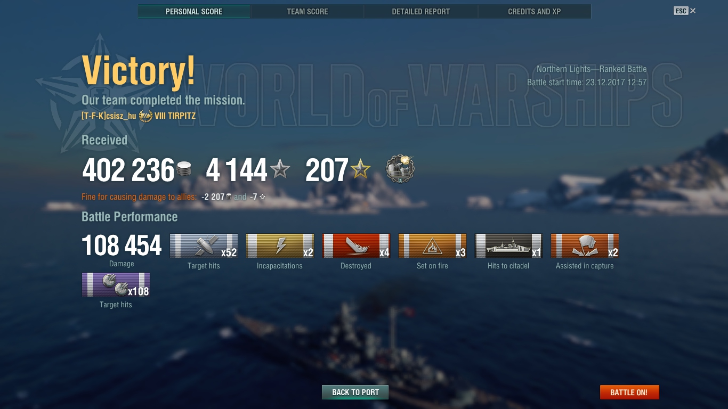This screenshot has height=409, width=728.
Task: Click the Set on fire ribbon
Action: tap(432, 246)
